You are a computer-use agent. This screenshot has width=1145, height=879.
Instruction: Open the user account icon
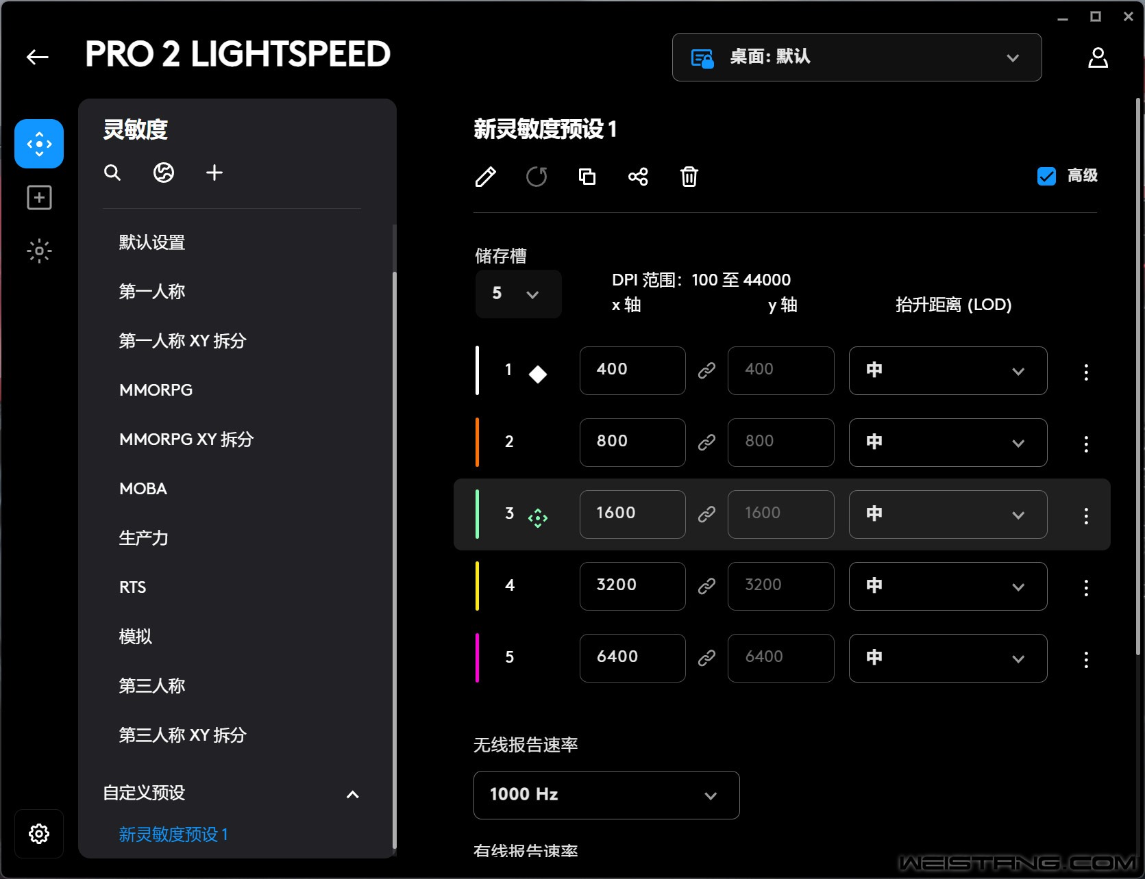1098,58
